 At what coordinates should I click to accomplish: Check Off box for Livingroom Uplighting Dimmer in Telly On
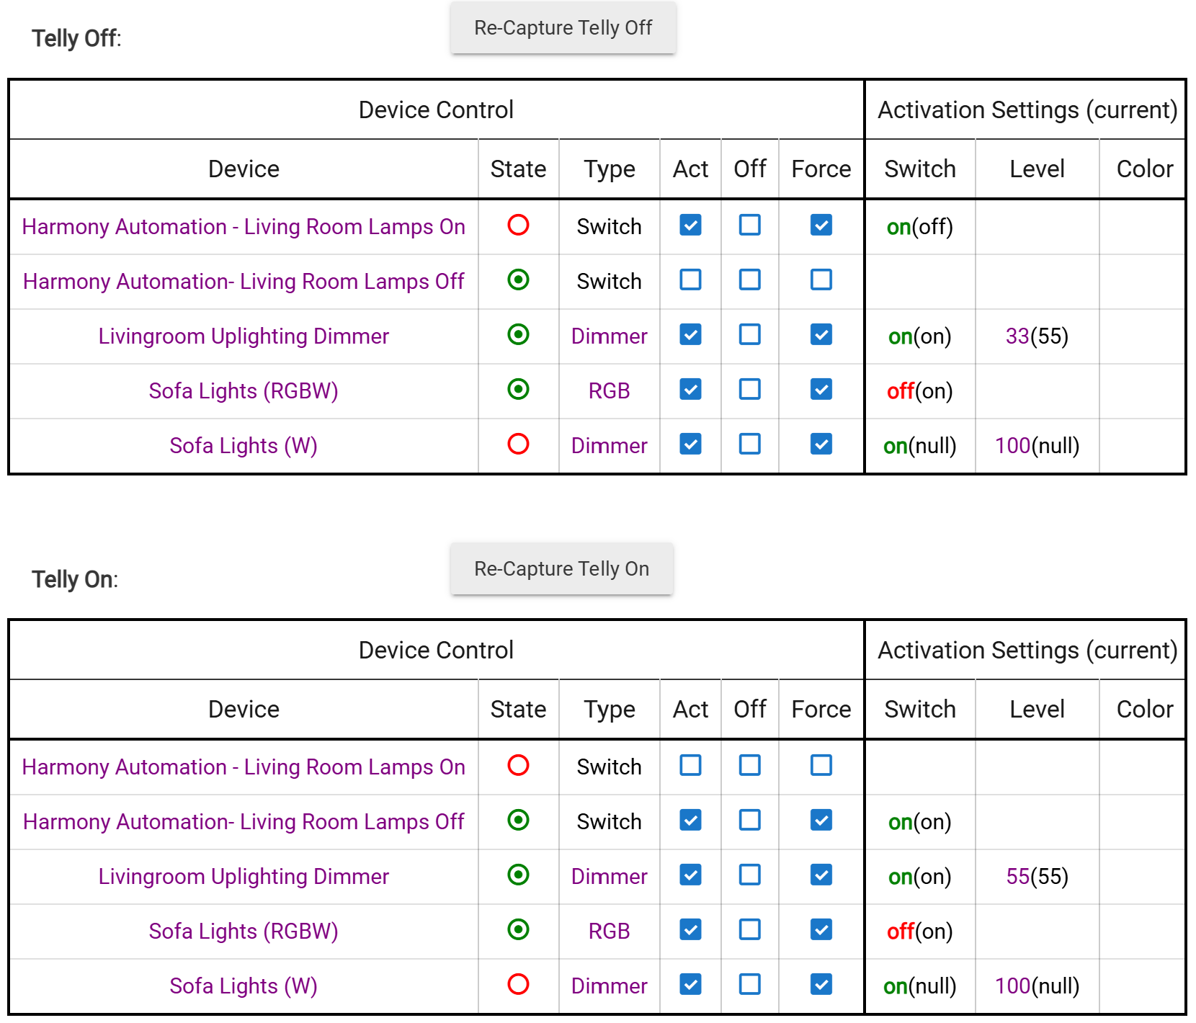[749, 875]
